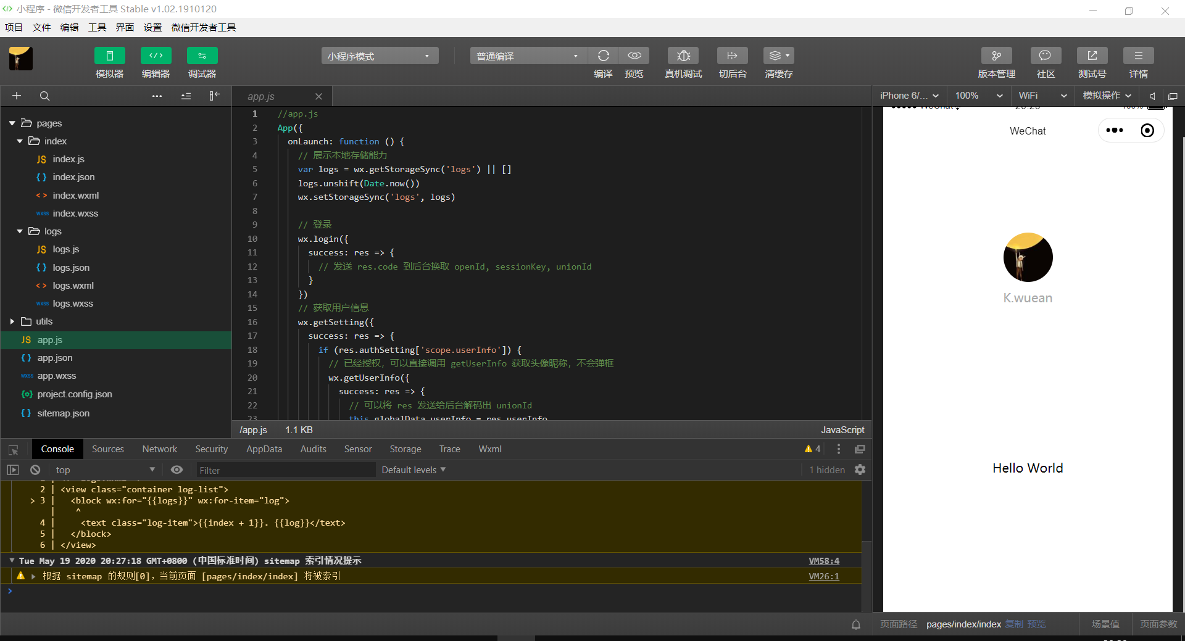1185x641 pixels.
Task: Open the 详情 details panel
Action: [1139, 56]
